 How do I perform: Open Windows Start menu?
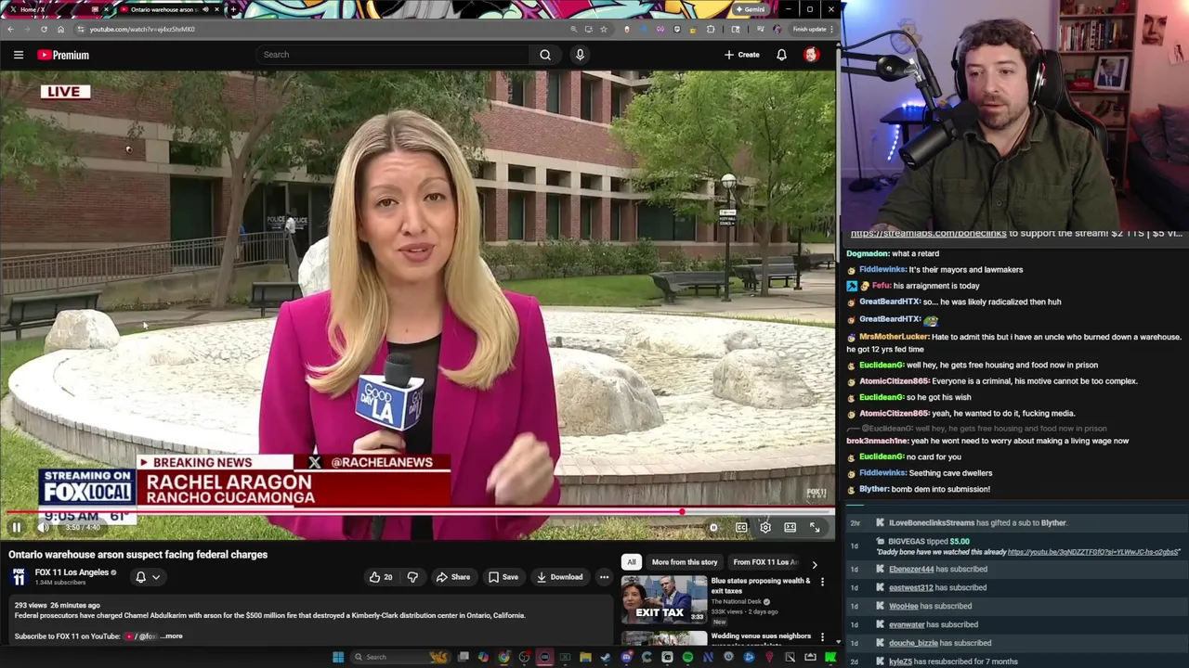point(339,657)
